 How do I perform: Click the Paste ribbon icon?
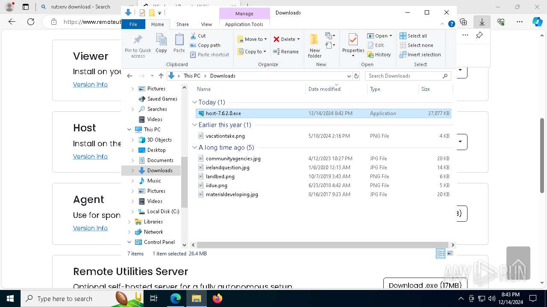coord(179,43)
